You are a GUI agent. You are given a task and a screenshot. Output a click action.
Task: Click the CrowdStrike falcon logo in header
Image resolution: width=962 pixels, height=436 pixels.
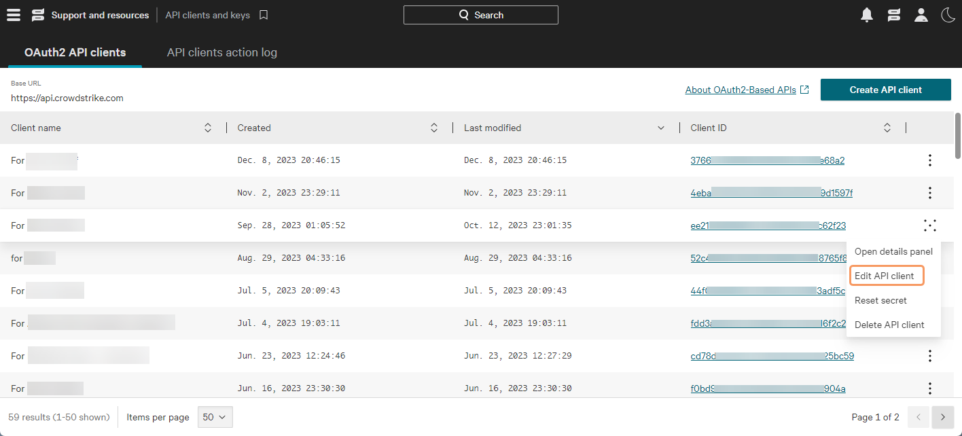(x=38, y=15)
